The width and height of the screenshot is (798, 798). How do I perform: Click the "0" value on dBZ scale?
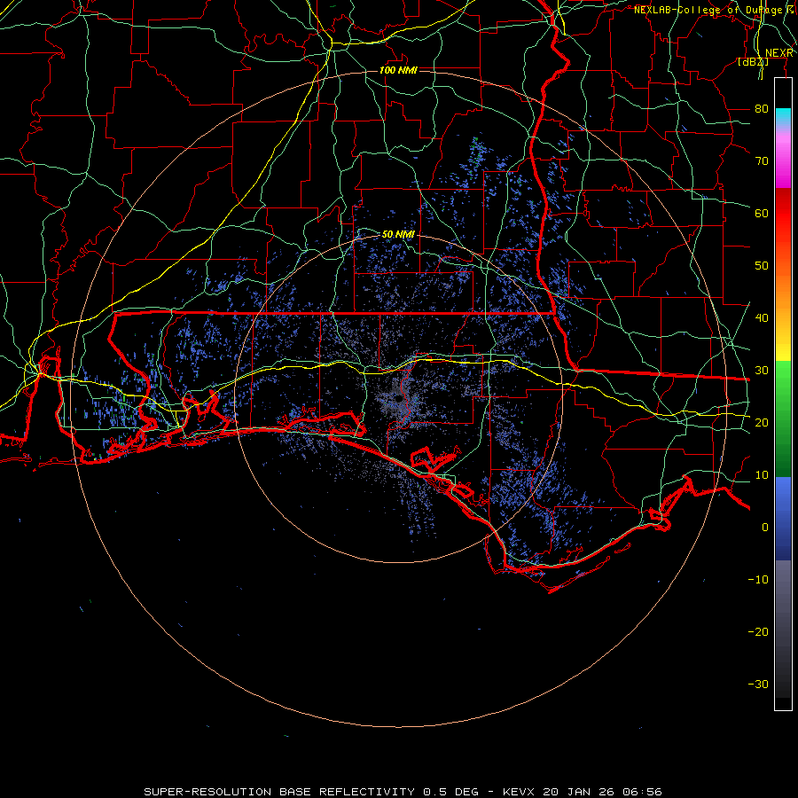click(765, 528)
